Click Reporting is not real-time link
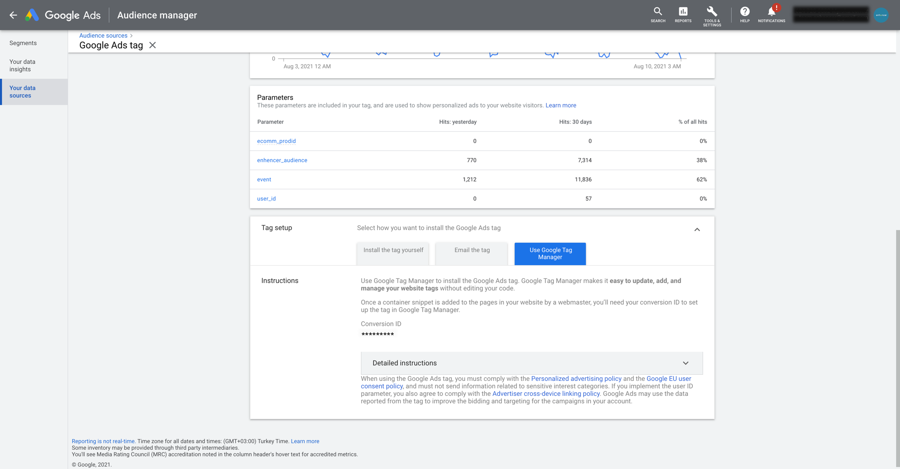 tap(104, 441)
